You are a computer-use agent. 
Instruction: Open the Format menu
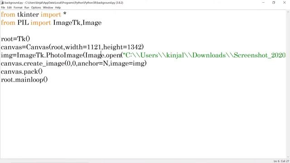18,8
